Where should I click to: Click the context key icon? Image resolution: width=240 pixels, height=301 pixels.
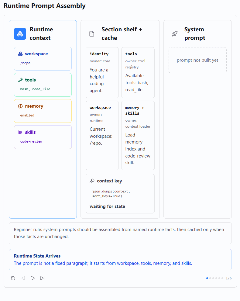point(92,181)
